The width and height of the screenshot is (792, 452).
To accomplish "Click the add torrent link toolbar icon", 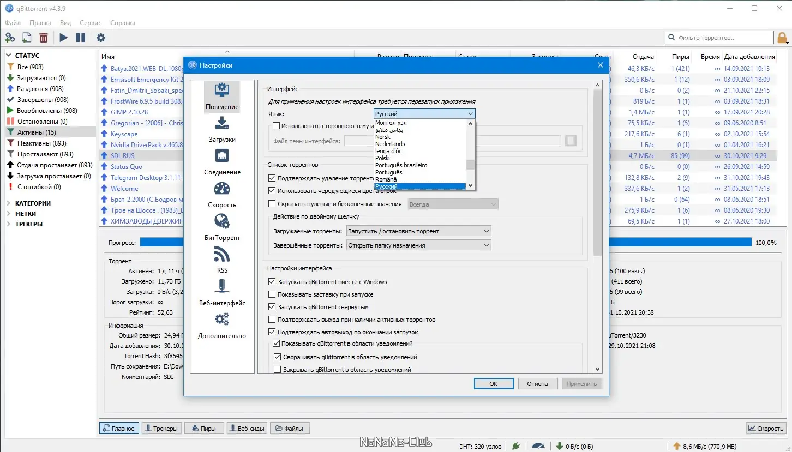I will point(10,38).
